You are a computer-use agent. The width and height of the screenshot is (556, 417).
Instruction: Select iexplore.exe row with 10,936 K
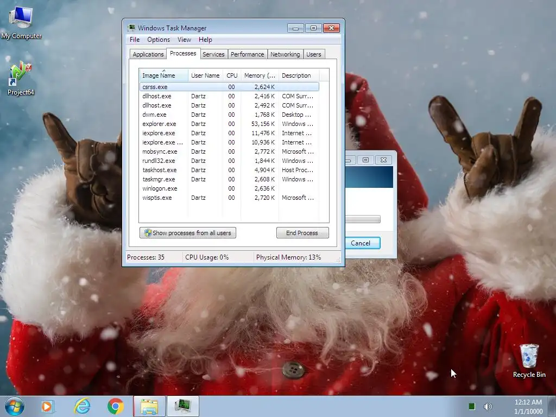click(229, 142)
